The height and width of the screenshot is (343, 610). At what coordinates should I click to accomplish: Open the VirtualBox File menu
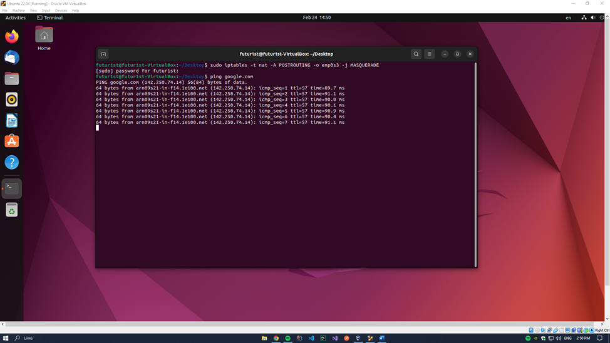click(x=4, y=11)
